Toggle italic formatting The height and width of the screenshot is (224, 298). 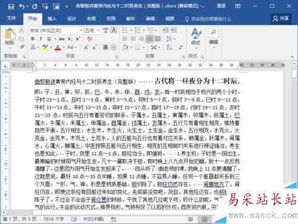(x=41, y=39)
